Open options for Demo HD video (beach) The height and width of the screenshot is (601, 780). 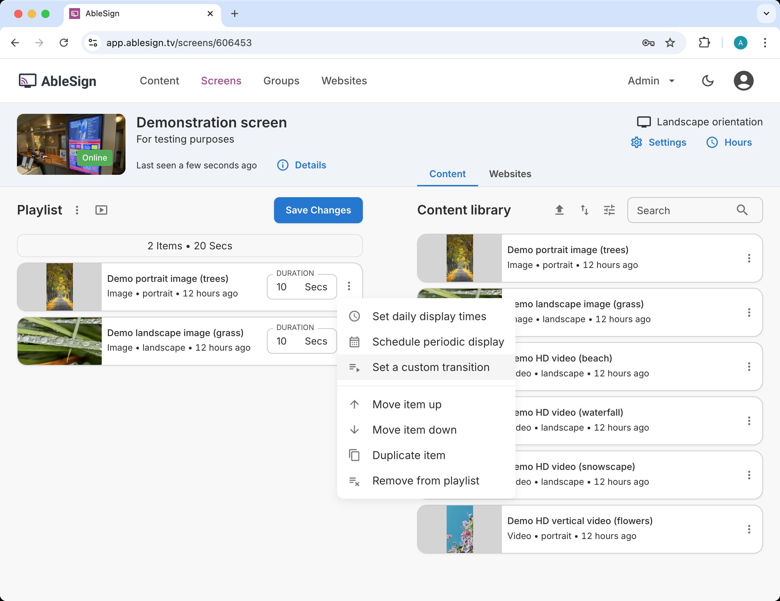click(749, 367)
